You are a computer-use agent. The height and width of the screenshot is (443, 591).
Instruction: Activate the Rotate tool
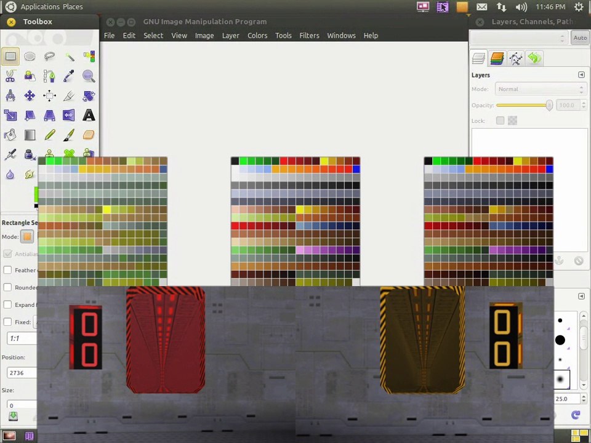pyautogui.click(x=89, y=96)
